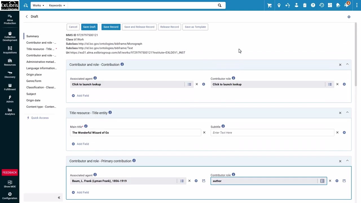The width and height of the screenshot is (361, 203).
Task: Open lookup list icon for Contribution Associated agent
Action: click(x=189, y=84)
